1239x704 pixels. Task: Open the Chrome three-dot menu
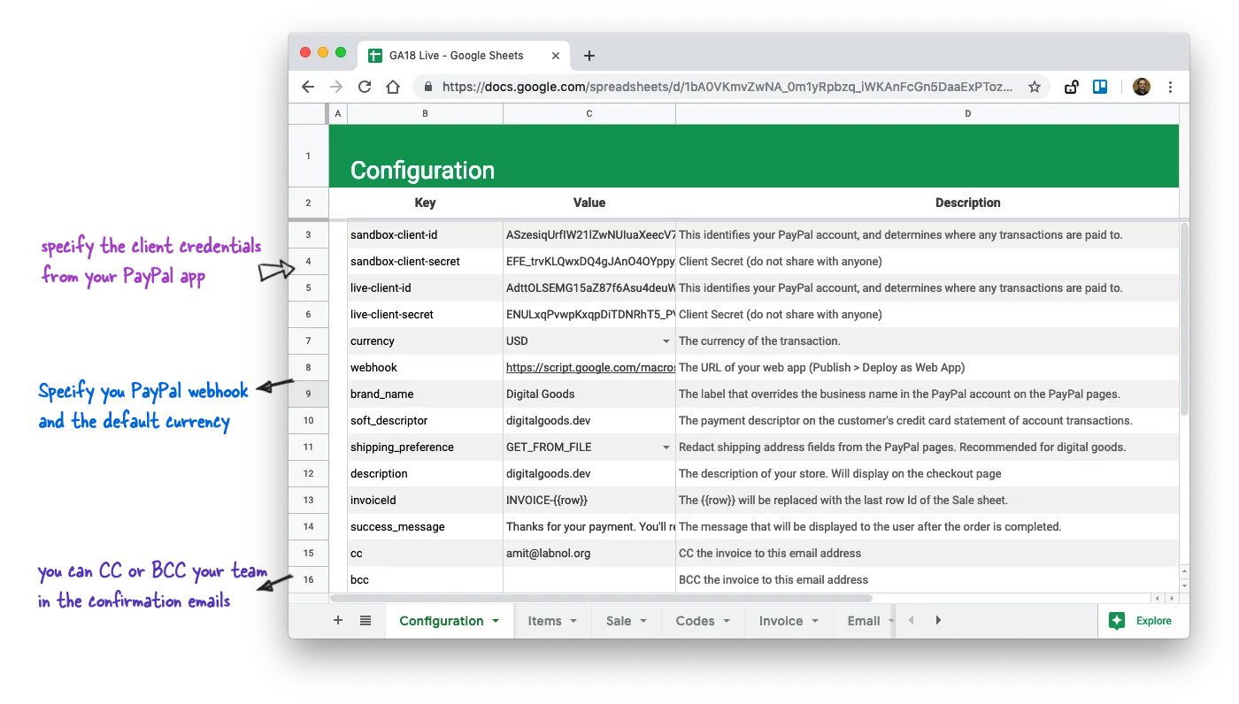[1170, 87]
